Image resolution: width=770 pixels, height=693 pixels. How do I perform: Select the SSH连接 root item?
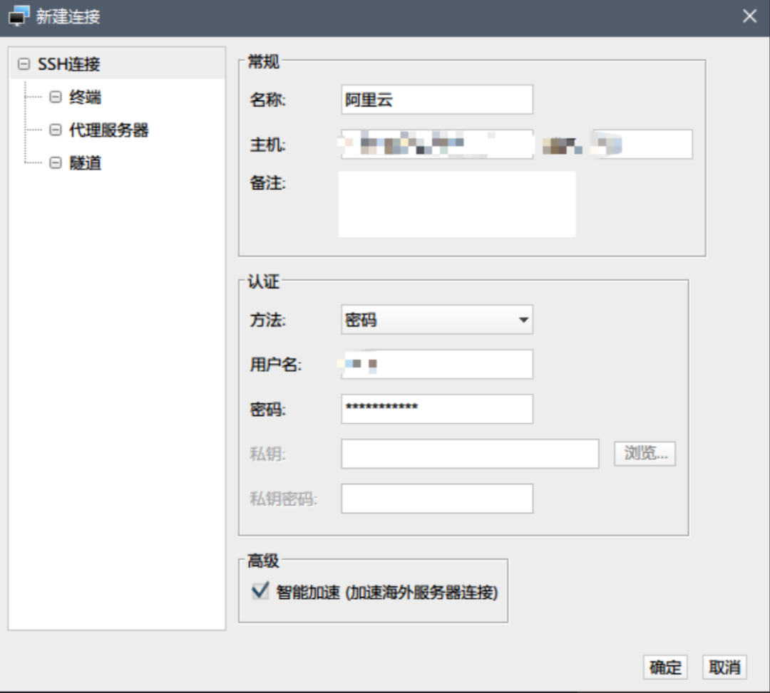point(66,63)
